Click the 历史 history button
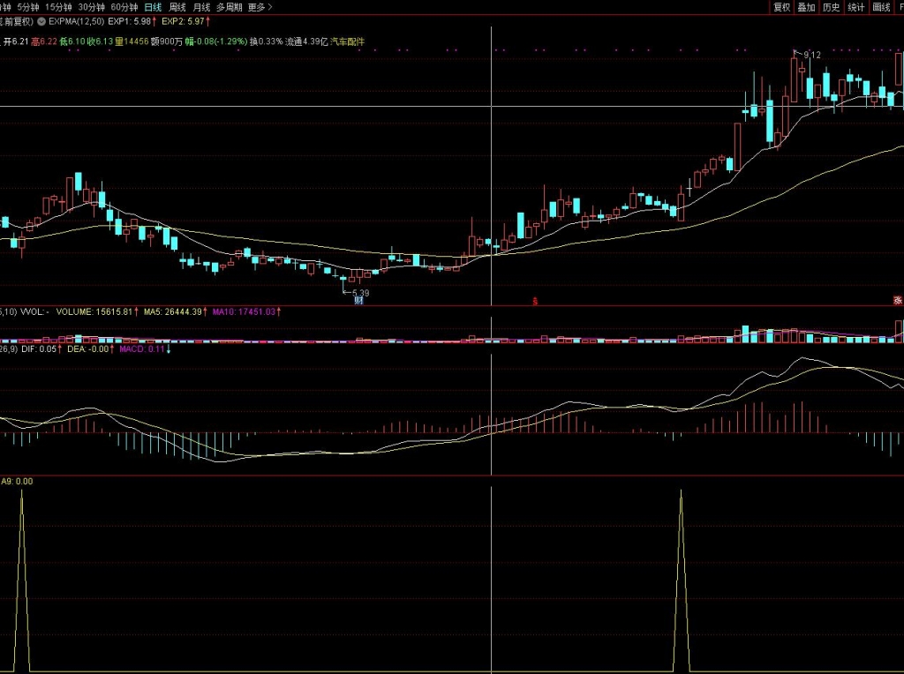The width and height of the screenshot is (904, 674). [831, 7]
